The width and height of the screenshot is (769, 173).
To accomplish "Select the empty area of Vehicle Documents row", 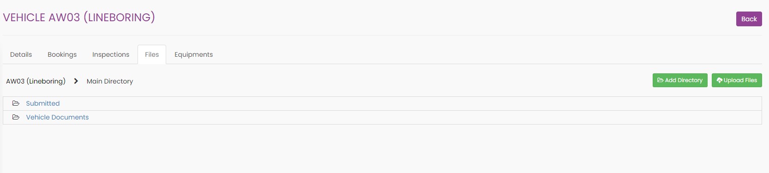I will (x=425, y=117).
